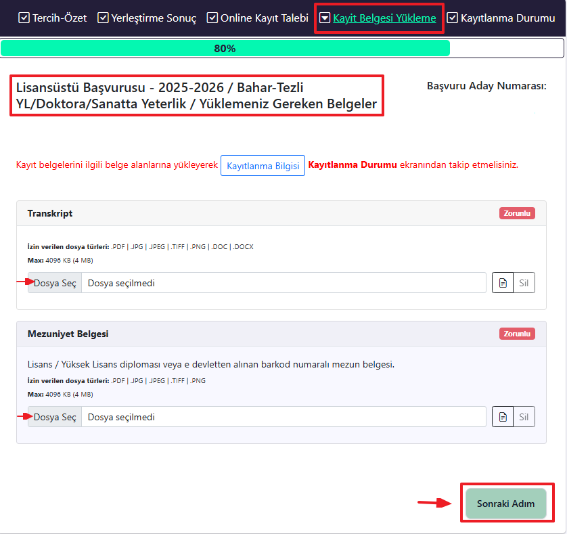
Task: Click the document preview icon in Mezuniyet Belgesi row
Action: coord(502,417)
